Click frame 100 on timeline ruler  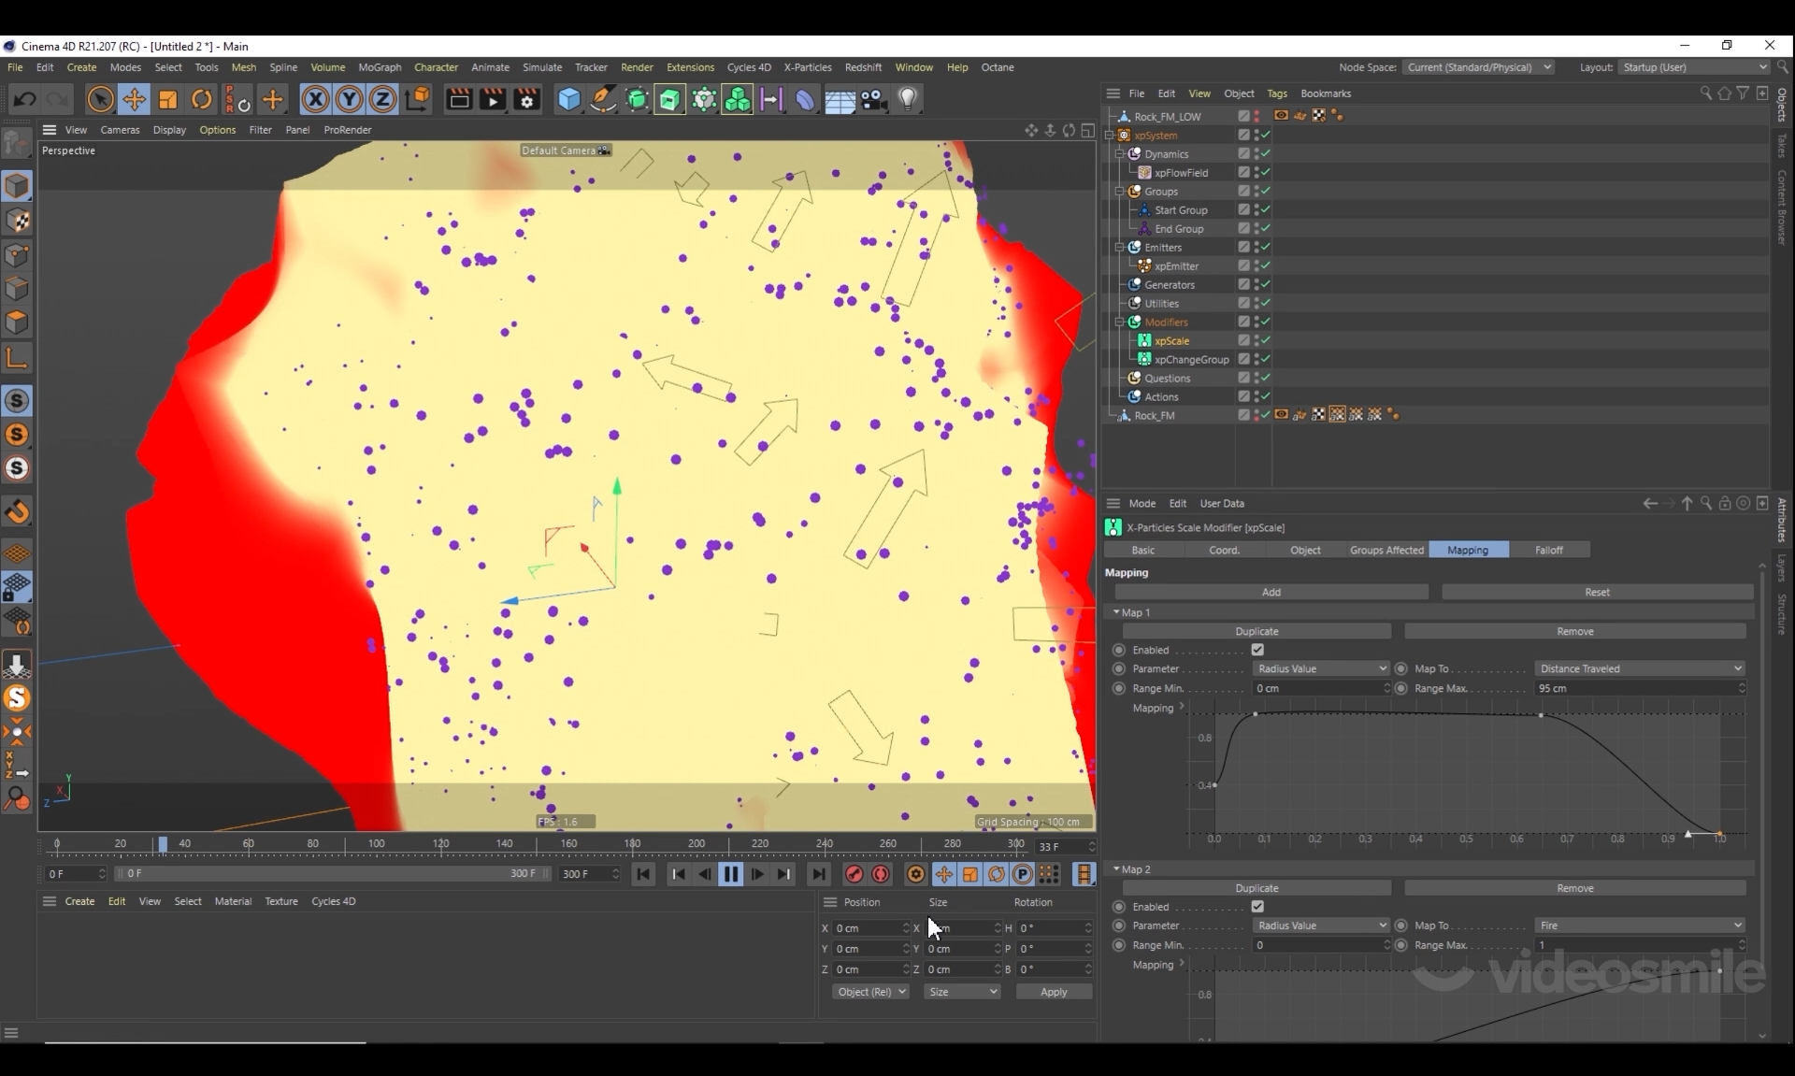coord(376,844)
